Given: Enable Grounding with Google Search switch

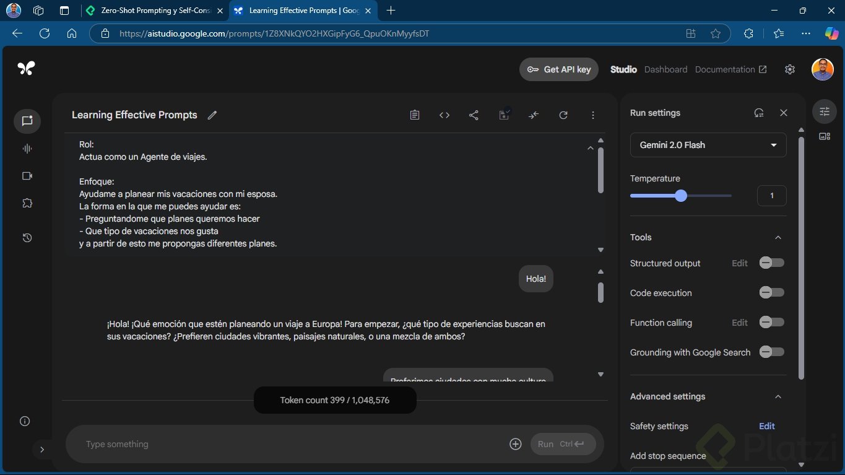Looking at the screenshot, I should point(772,352).
